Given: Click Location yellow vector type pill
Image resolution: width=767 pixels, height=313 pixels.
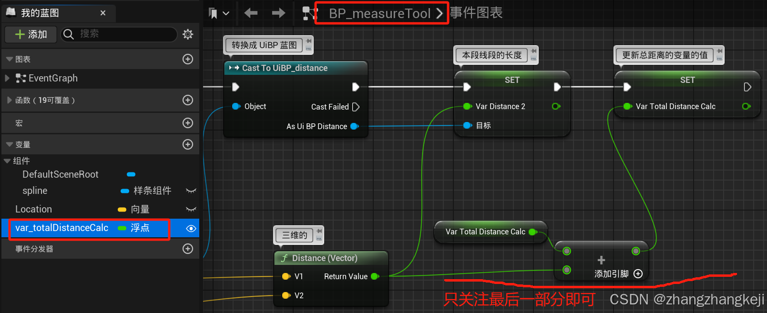Looking at the screenshot, I should point(122,210).
